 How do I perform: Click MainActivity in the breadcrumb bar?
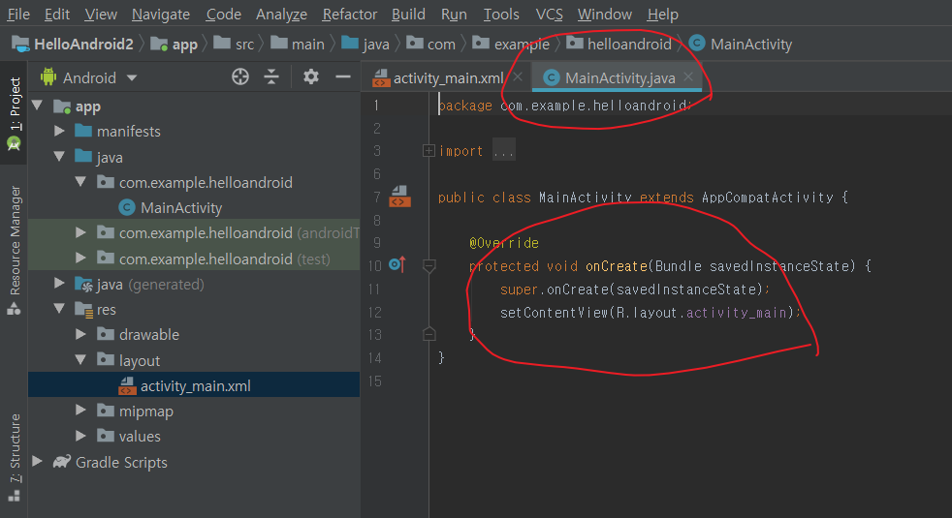click(x=741, y=45)
